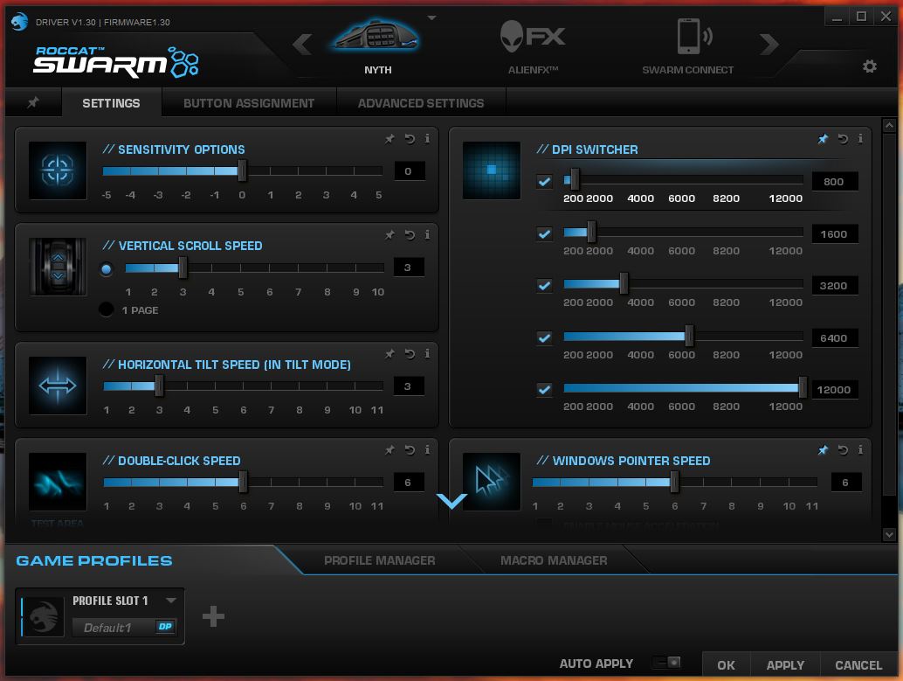Viewport: 903px width, 681px height.
Task: Click the info icon in DPI Switcher
Action: 860,139
